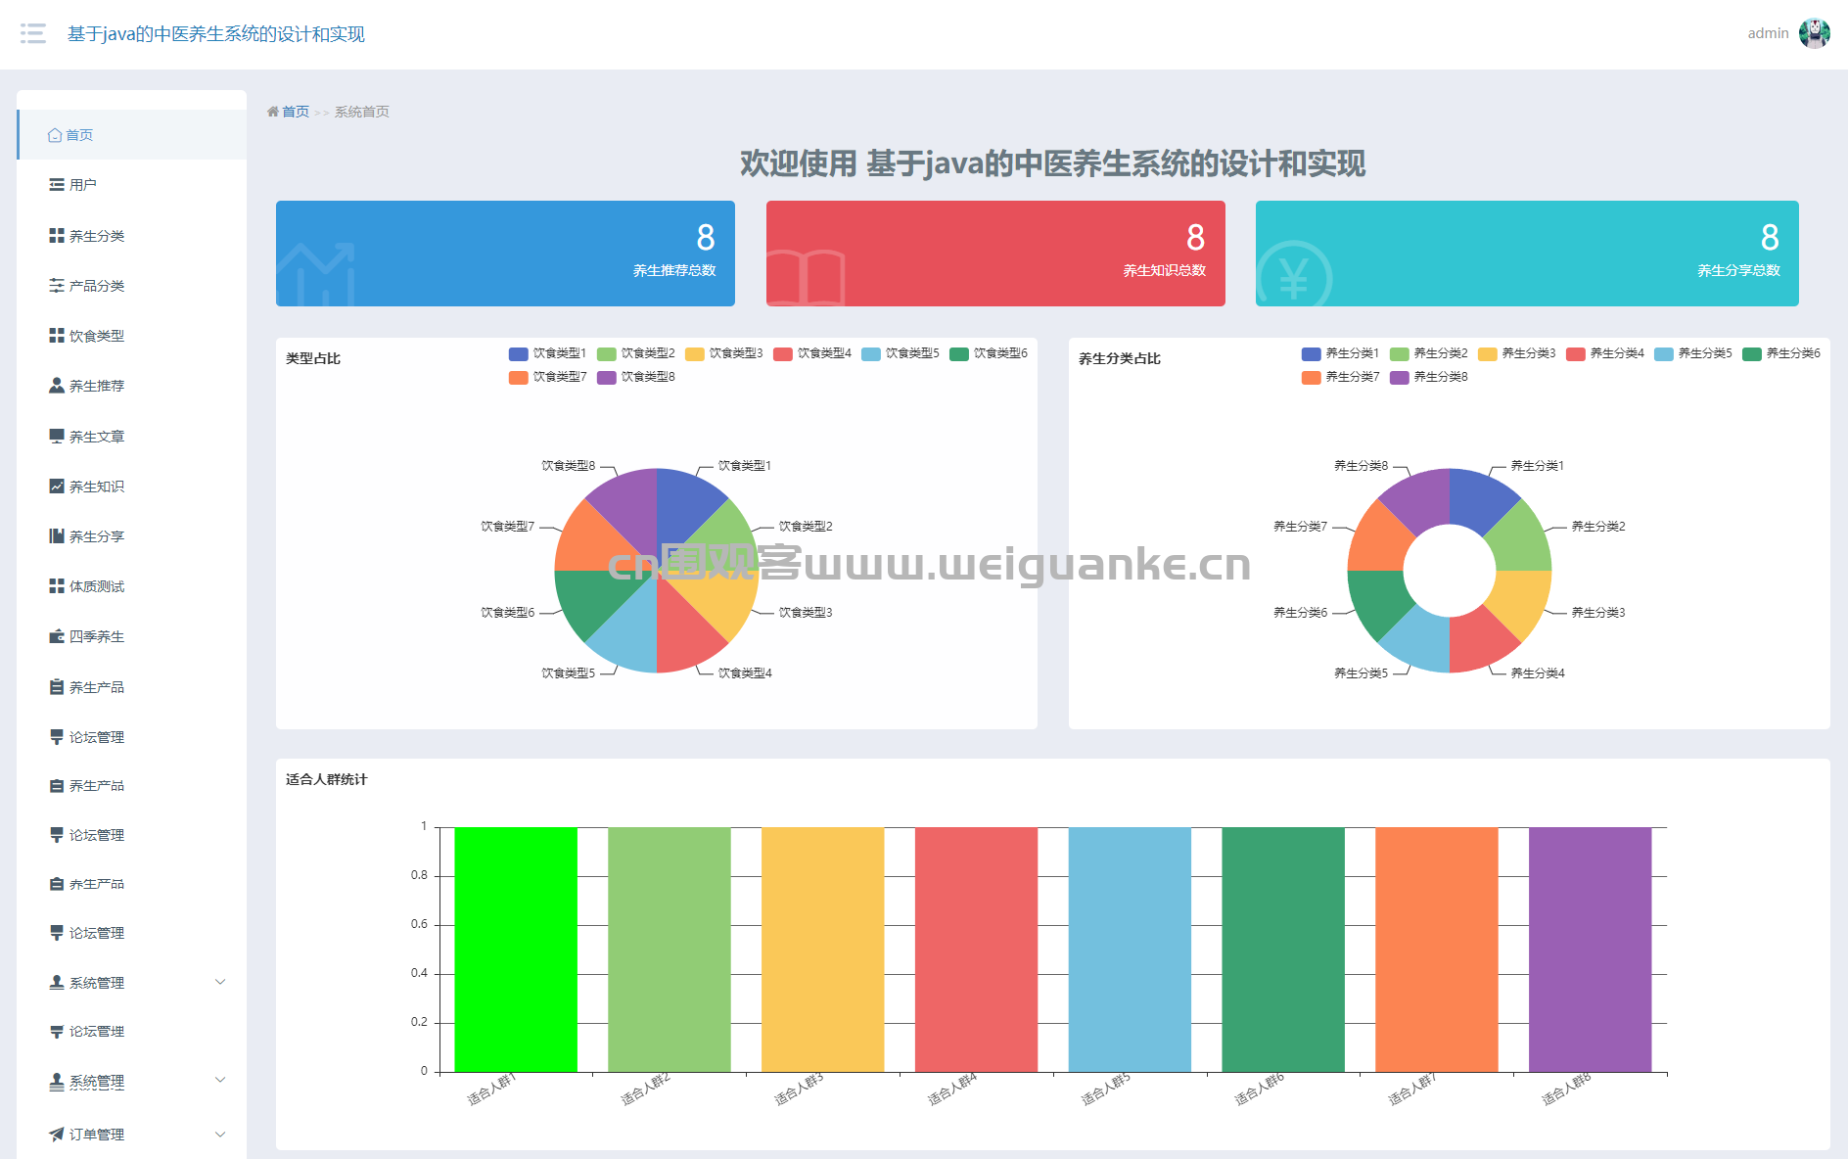Click the 适合人群统计 chart title

click(x=327, y=779)
